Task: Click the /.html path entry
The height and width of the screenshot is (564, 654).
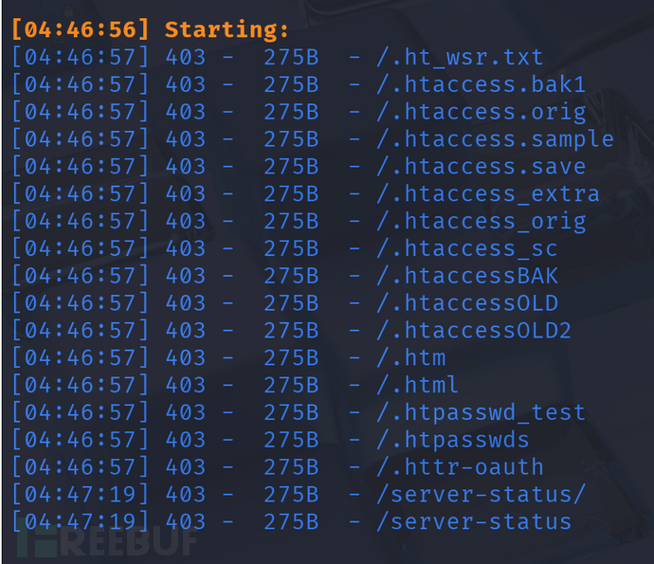Action: [x=419, y=386]
